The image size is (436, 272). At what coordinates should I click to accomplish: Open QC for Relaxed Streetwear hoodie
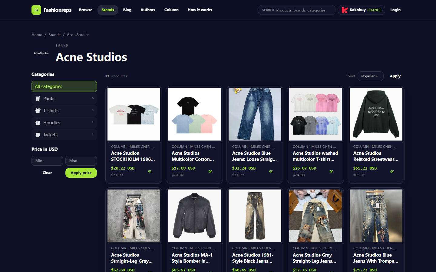tap(392, 171)
